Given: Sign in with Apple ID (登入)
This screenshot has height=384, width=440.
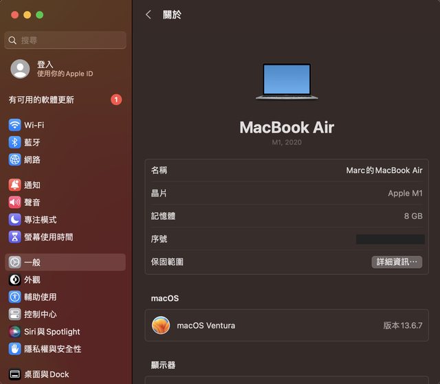Looking at the screenshot, I should 45,65.
